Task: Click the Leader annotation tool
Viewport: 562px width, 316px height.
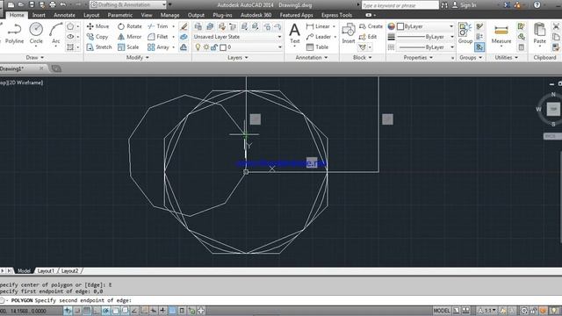Action: click(319, 37)
